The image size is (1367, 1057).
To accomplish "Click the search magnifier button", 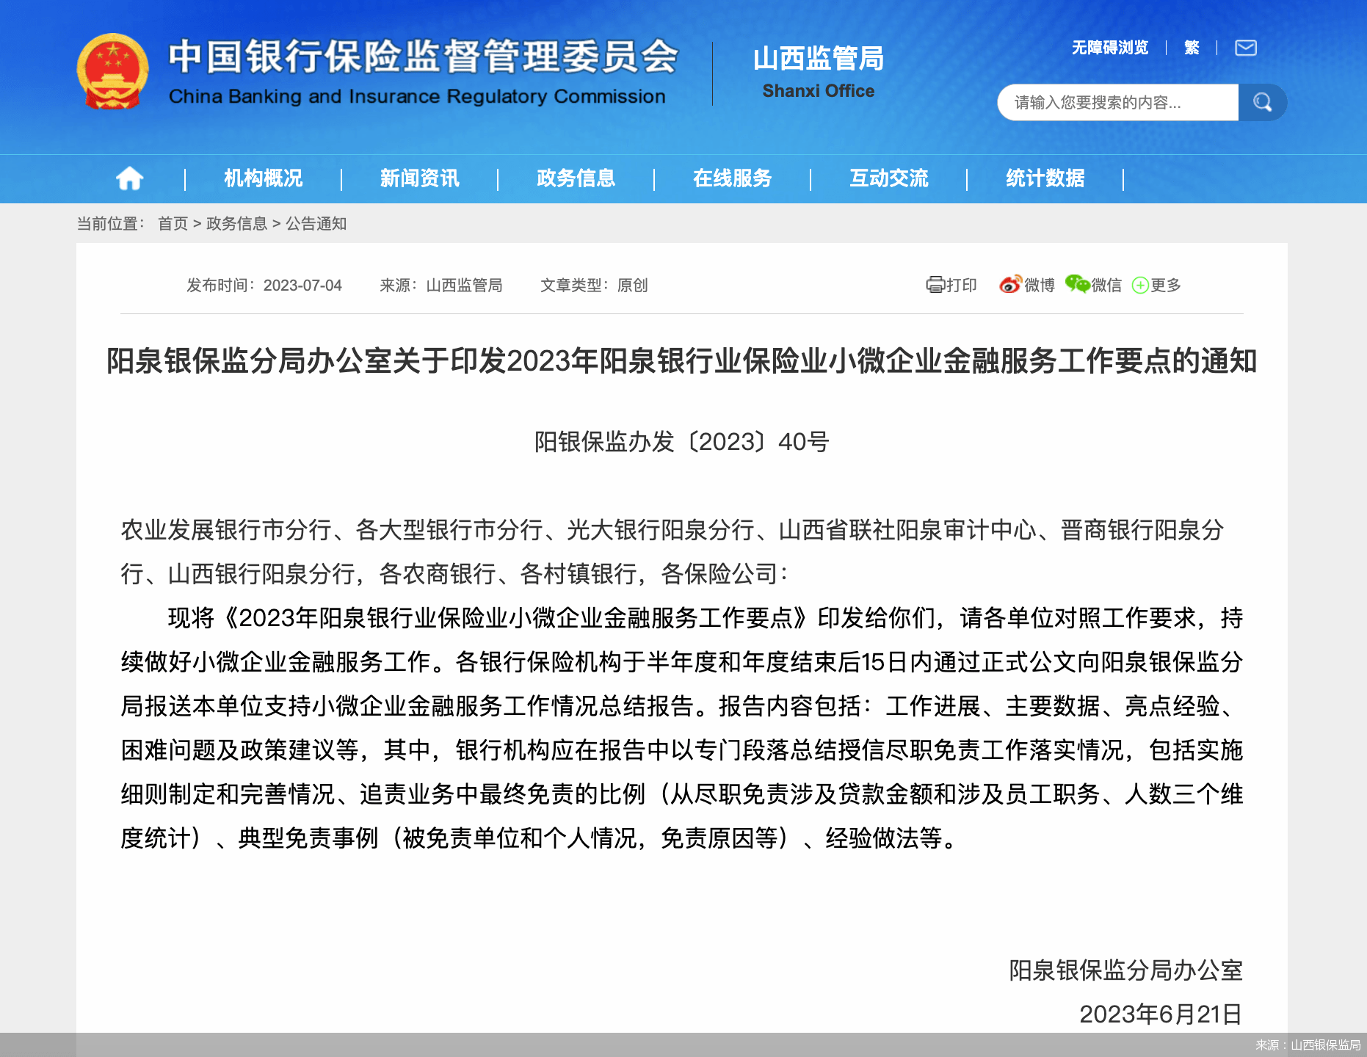I will (1262, 102).
